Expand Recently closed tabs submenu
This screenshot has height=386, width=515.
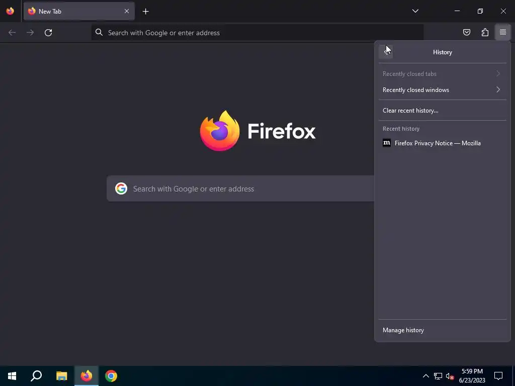(x=443, y=74)
